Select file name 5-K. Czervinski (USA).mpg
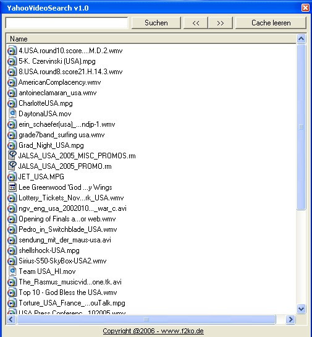This screenshot has height=337, width=312. pos(57,61)
